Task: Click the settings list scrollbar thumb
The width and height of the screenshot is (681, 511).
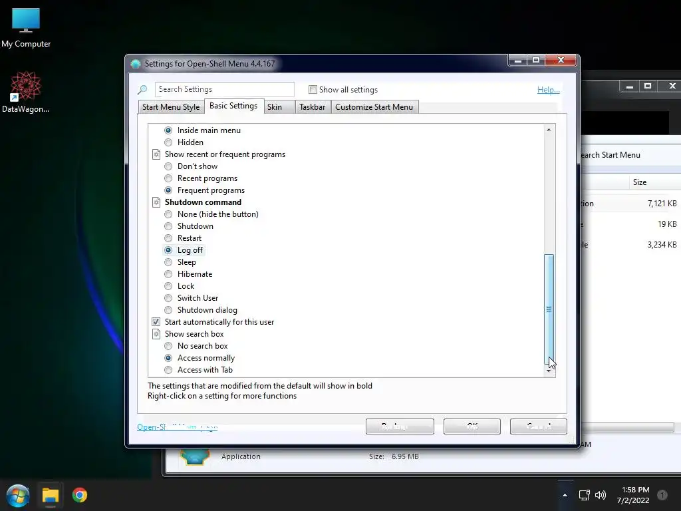Action: click(549, 309)
